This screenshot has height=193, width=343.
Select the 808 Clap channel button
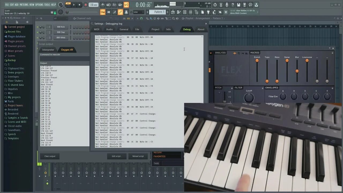[x=61, y=32]
